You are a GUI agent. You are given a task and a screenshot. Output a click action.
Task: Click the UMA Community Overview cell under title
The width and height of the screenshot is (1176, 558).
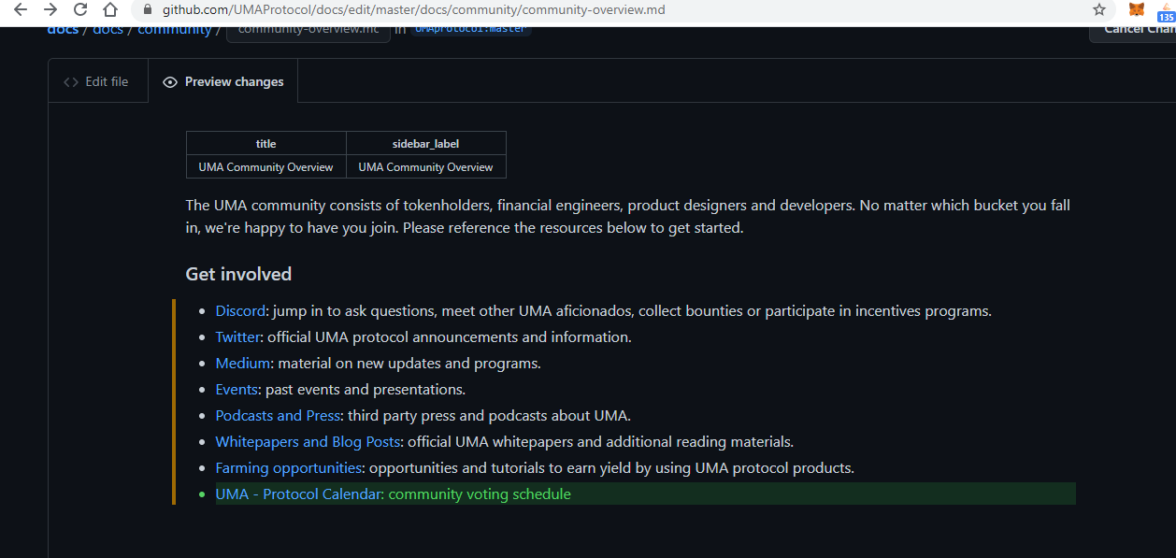(266, 166)
